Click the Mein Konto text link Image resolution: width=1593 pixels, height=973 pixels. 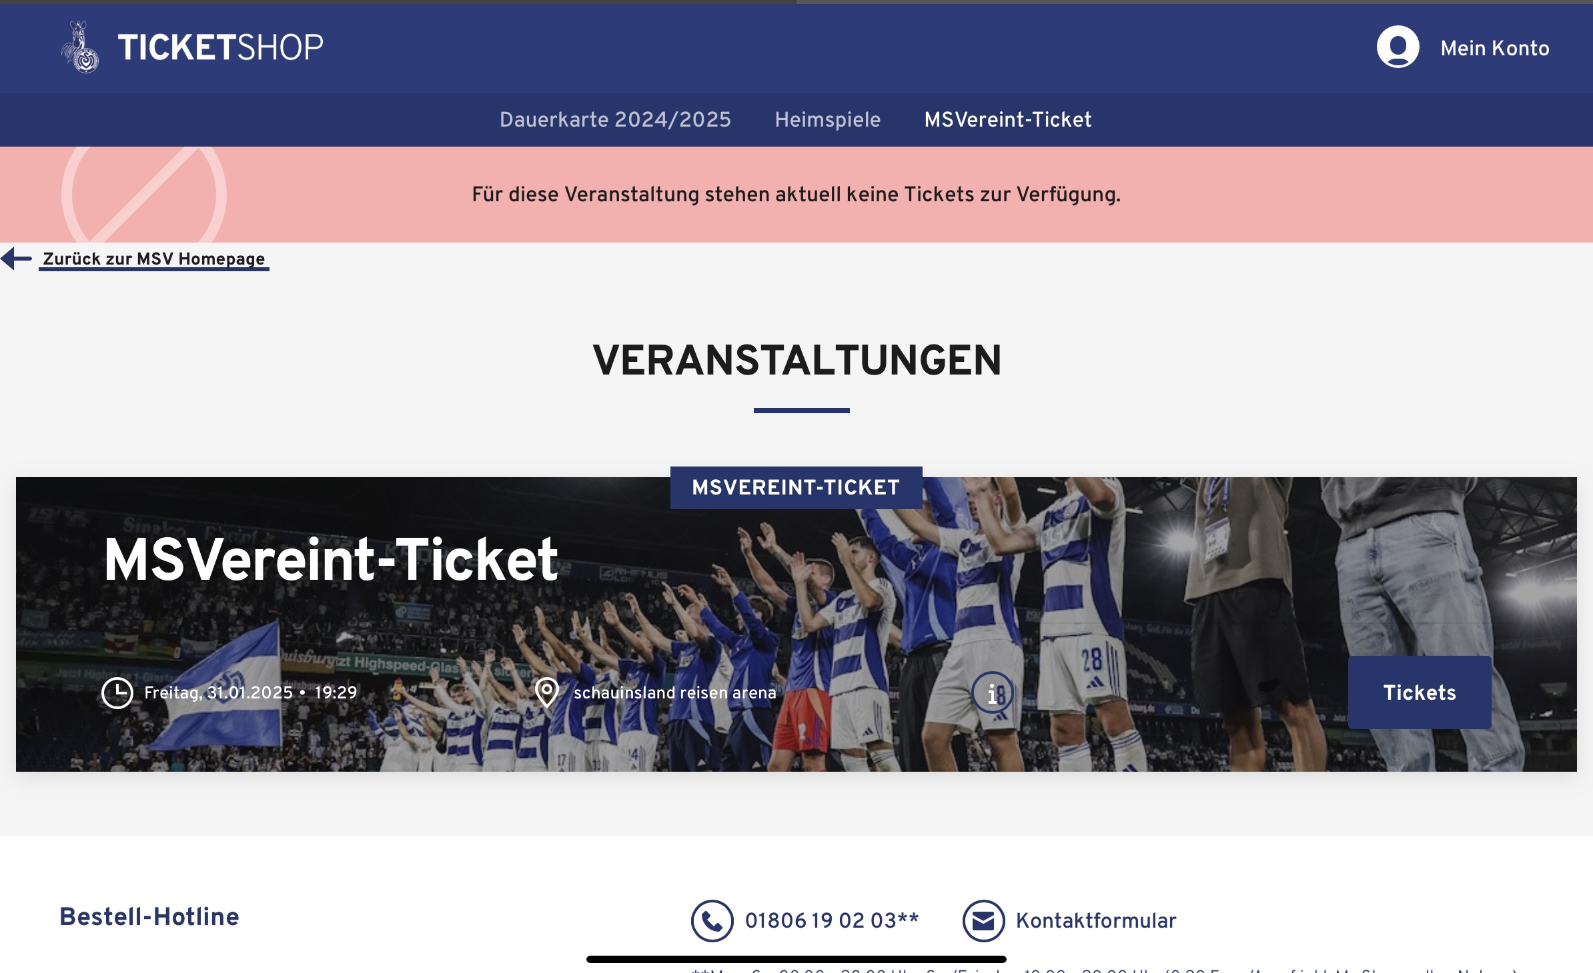1495,48
